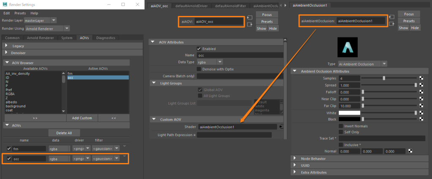Viewport: 432px width, 179px height.
Task: Click the << button to remove AOV
Action: point(113,118)
